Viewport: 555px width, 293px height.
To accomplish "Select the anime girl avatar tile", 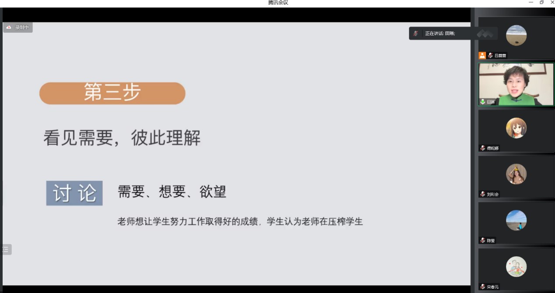I will pyautogui.click(x=516, y=128).
